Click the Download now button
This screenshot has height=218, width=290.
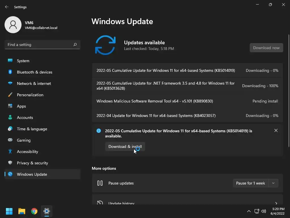266,48
